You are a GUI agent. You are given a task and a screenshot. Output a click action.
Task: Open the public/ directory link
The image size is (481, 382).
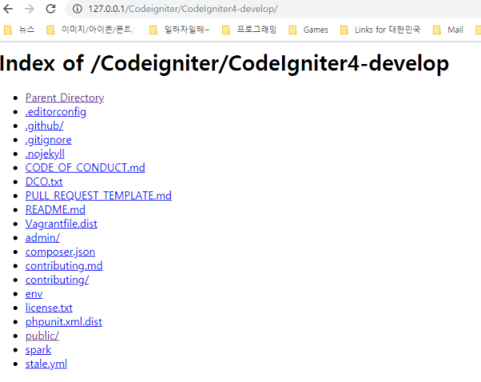coord(42,336)
